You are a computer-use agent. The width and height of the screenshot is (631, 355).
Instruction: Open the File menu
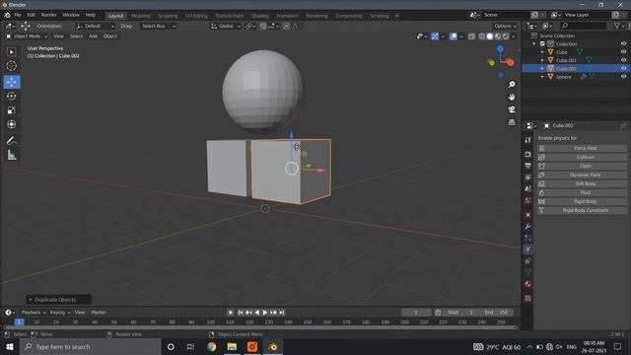(18, 15)
